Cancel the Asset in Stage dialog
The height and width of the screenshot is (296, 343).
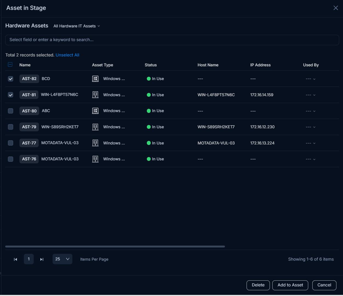tap(324, 285)
